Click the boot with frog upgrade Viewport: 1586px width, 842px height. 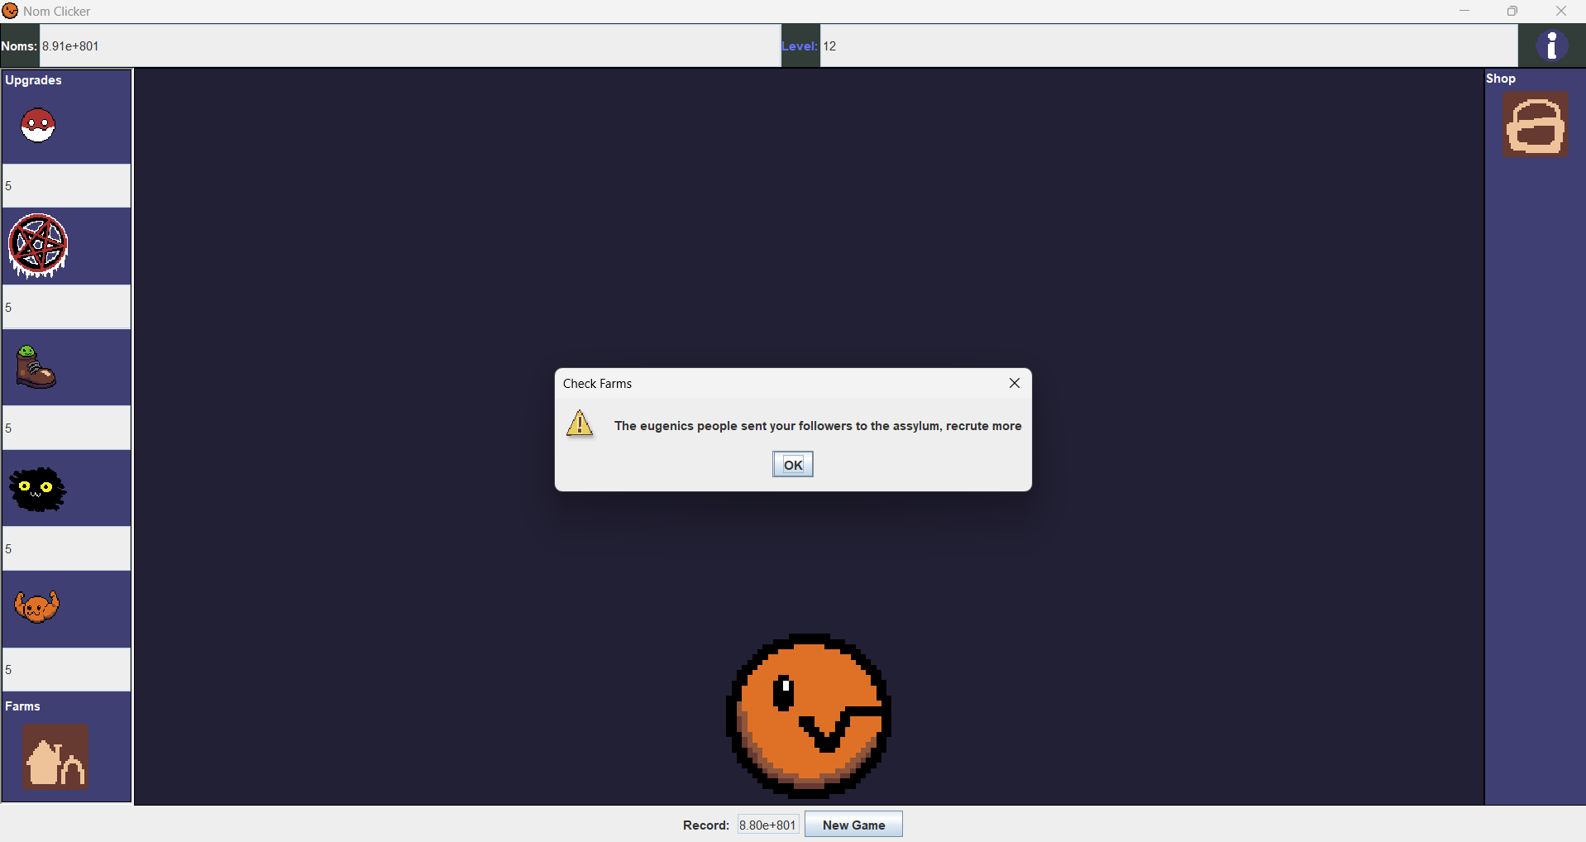pos(36,367)
